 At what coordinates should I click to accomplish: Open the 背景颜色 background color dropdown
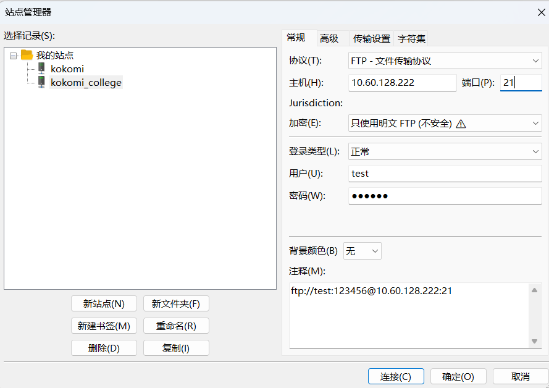pos(374,251)
